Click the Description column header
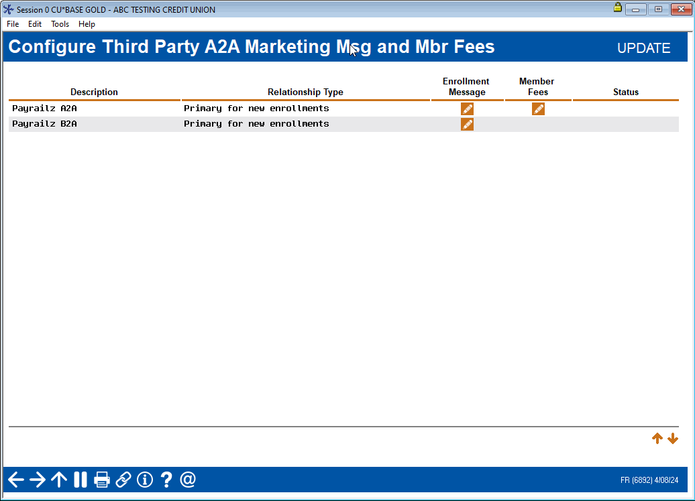The image size is (695, 501). 94,92
